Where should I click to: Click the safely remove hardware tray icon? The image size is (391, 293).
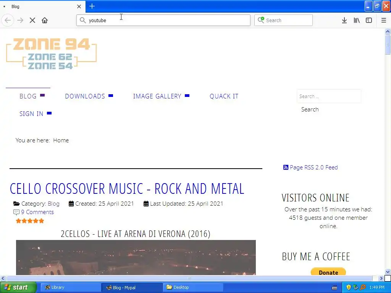point(355,287)
